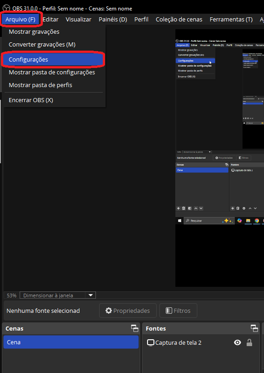Choose Converter gravações (M) entry
The image size is (264, 373).
tap(54, 45)
